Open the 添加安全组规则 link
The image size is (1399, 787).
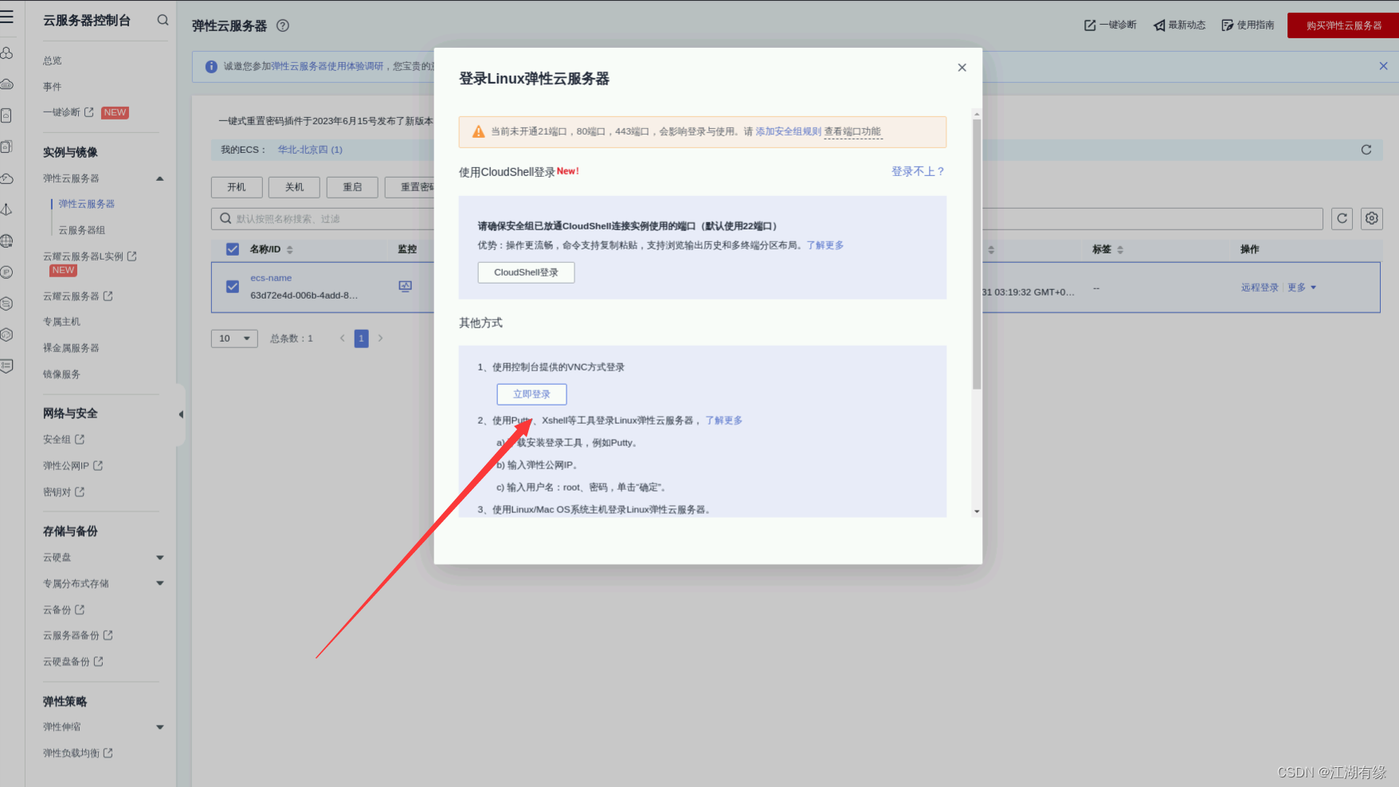788,131
